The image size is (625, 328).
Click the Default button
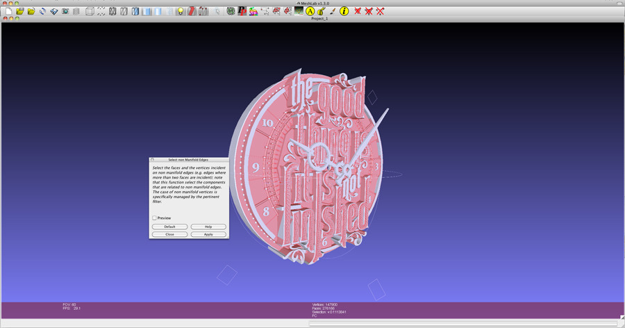coord(169,227)
